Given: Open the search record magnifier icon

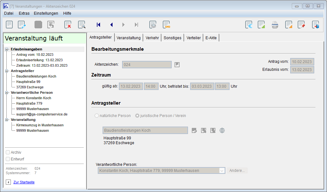Looking at the screenshot, I should pos(82,25).
